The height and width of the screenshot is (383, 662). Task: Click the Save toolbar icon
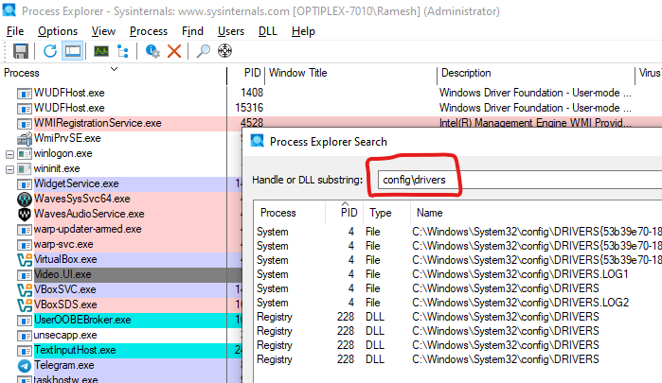point(20,51)
